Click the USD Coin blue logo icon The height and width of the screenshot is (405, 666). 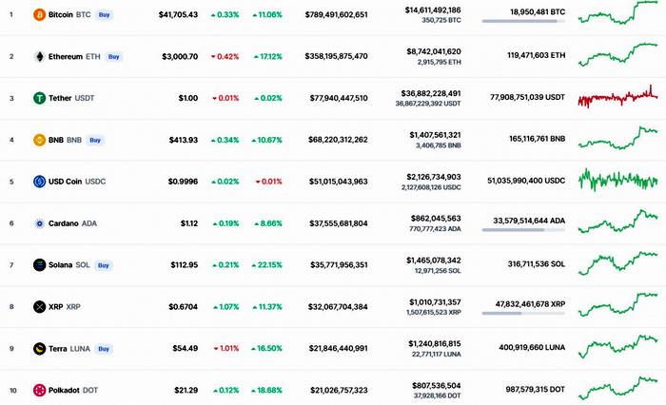pos(39,182)
